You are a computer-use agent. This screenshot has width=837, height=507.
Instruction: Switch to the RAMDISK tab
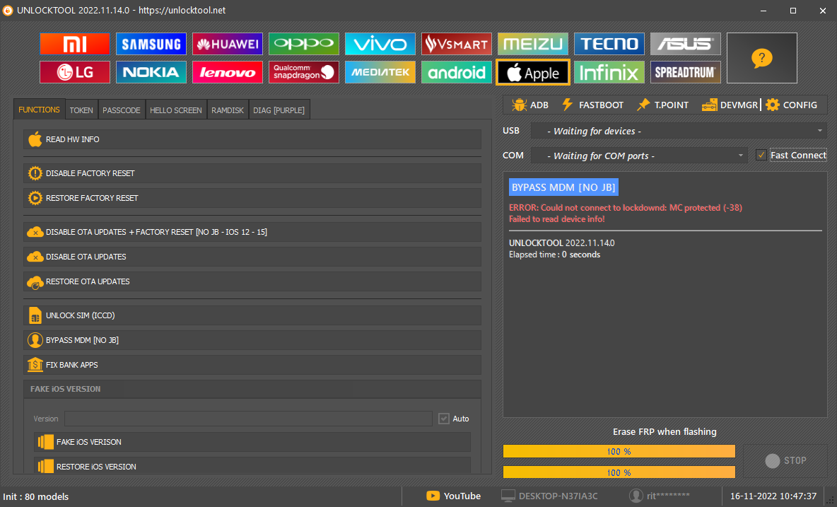(228, 110)
